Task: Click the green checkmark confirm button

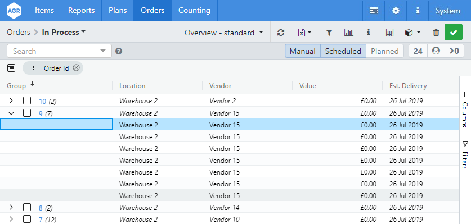Action: click(454, 32)
